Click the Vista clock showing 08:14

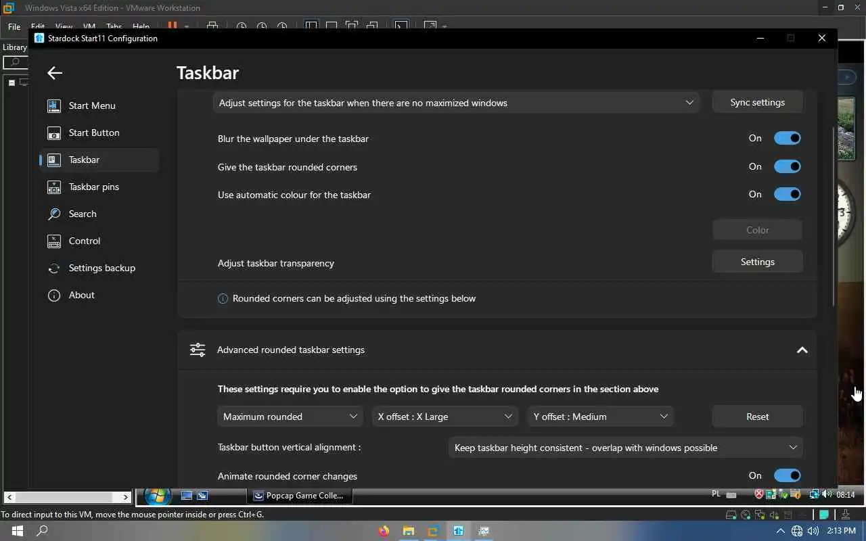click(x=846, y=495)
